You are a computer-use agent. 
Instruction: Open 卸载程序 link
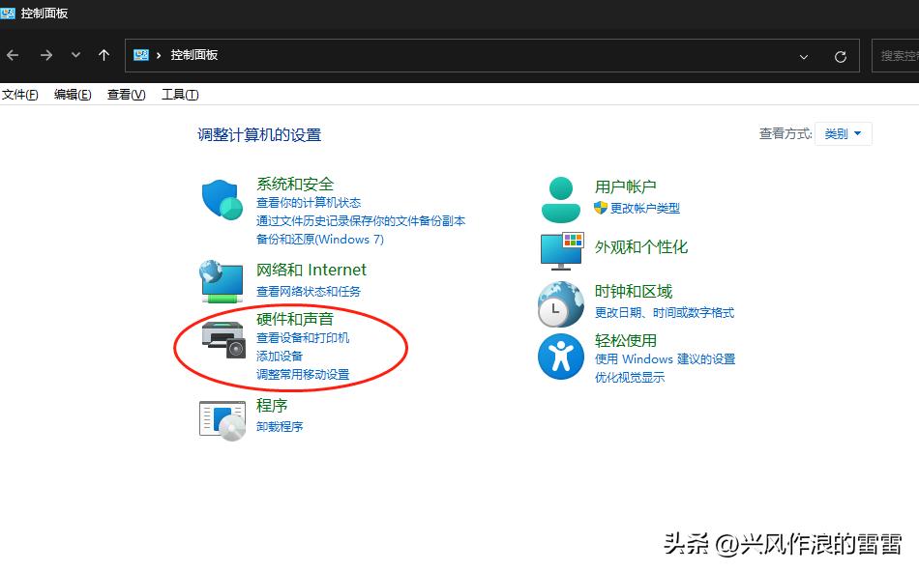click(x=279, y=426)
